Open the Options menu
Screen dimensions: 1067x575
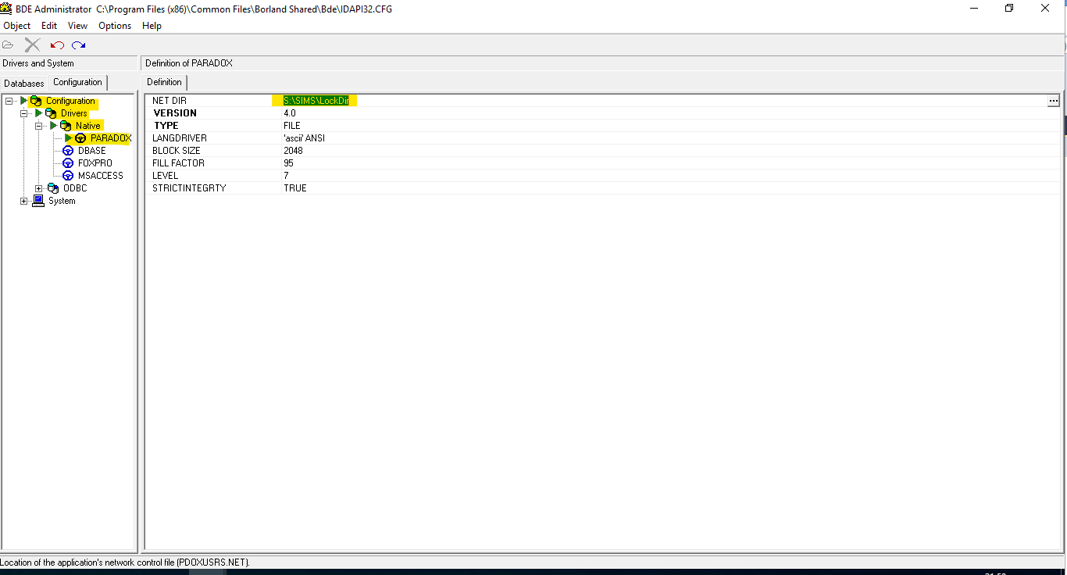(114, 25)
